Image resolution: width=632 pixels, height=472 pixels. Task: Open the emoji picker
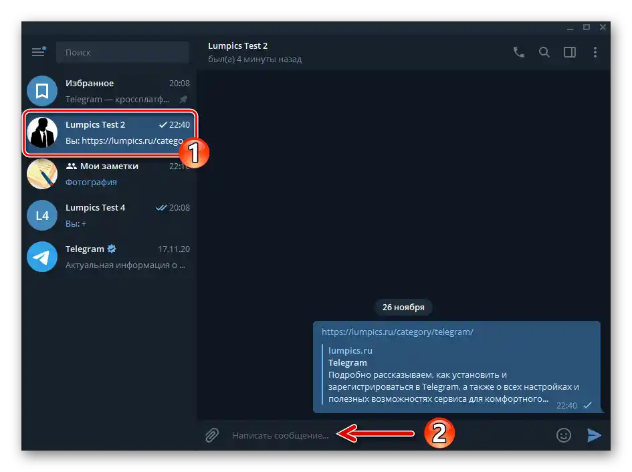pos(564,435)
